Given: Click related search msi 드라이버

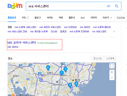Looking at the screenshot, I should click(x=70, y=27).
